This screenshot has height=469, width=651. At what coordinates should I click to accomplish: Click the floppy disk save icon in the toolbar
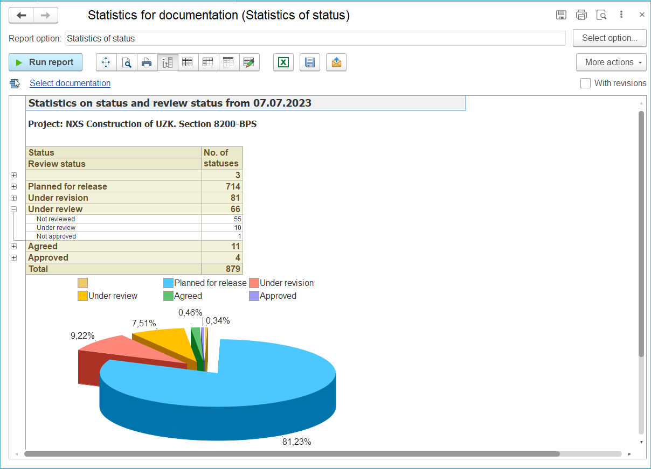point(310,62)
